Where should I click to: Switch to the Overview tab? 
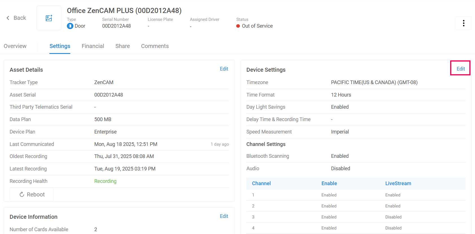pos(15,46)
